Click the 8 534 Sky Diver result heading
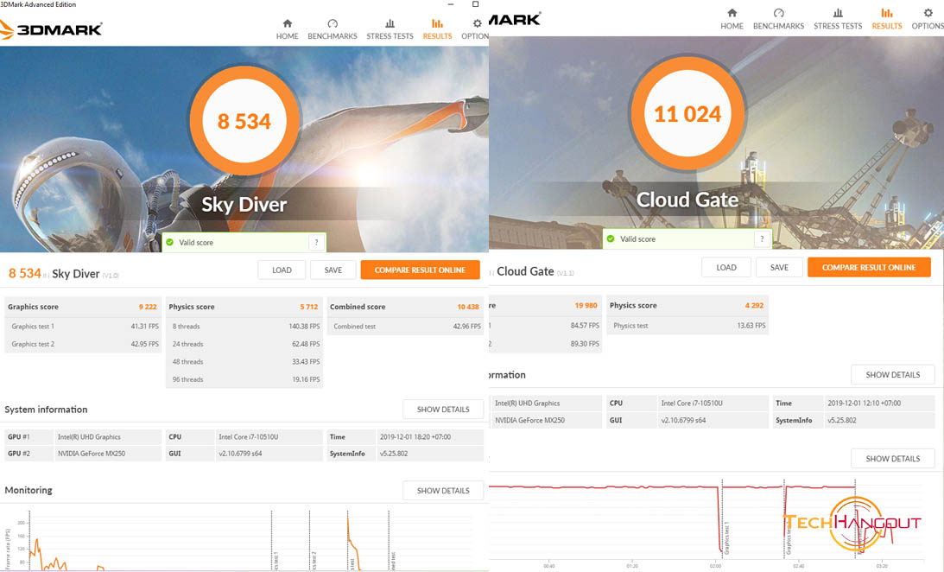 [63, 273]
